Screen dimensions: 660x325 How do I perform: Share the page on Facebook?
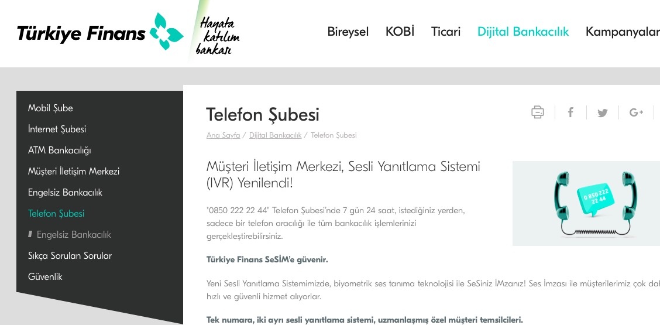click(570, 112)
